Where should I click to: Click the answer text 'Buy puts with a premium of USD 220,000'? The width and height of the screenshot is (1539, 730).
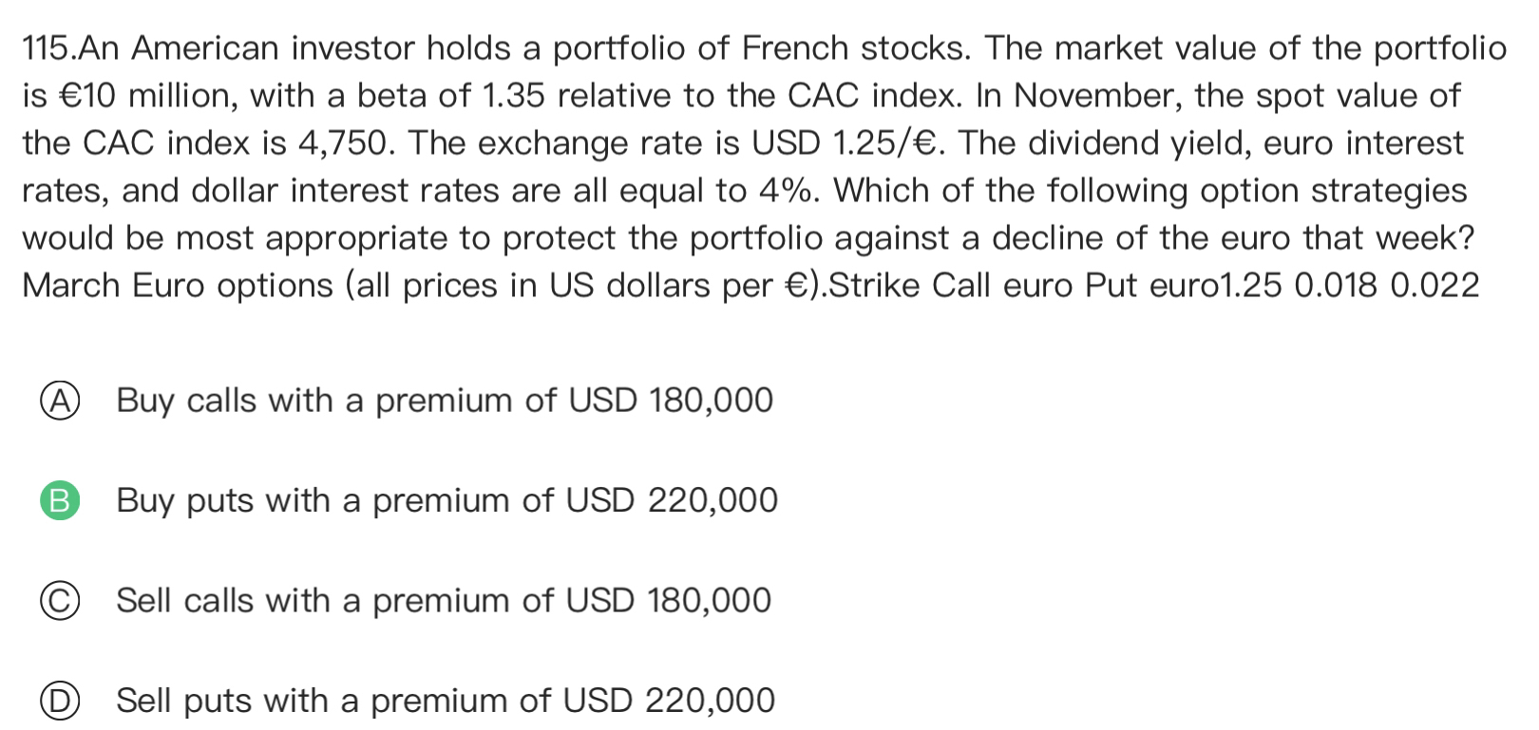pos(446,501)
